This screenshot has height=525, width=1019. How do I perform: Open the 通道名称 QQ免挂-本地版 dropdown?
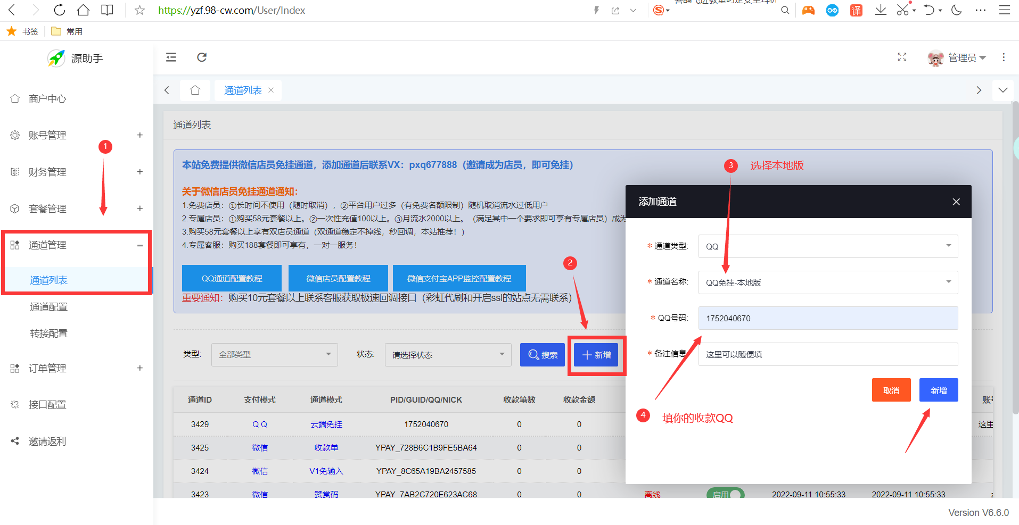tap(828, 282)
